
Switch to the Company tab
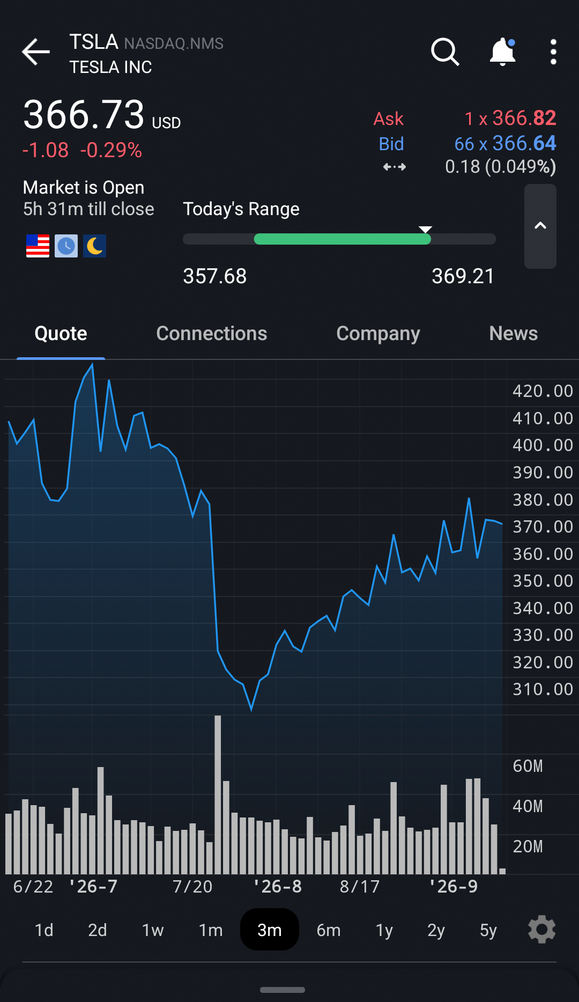coord(378,334)
